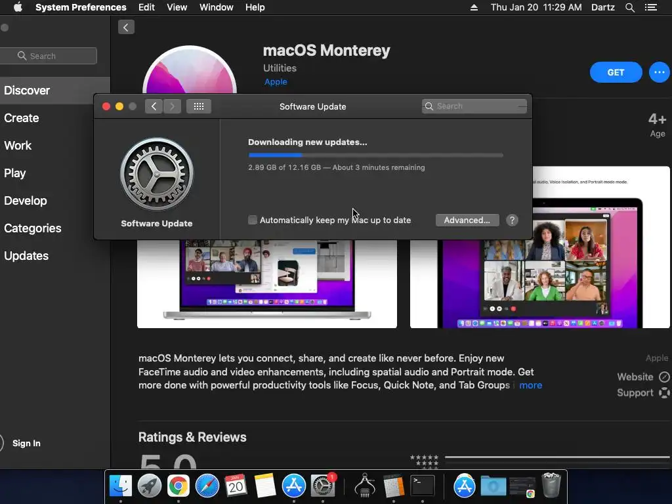The width and height of the screenshot is (672, 504).
Task: Open the System Preferences menu
Action: click(81, 7)
